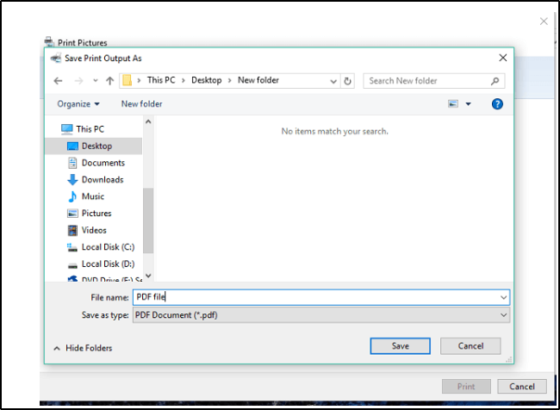The image size is (560, 410).
Task: Go back using the left arrow
Action: pos(58,81)
